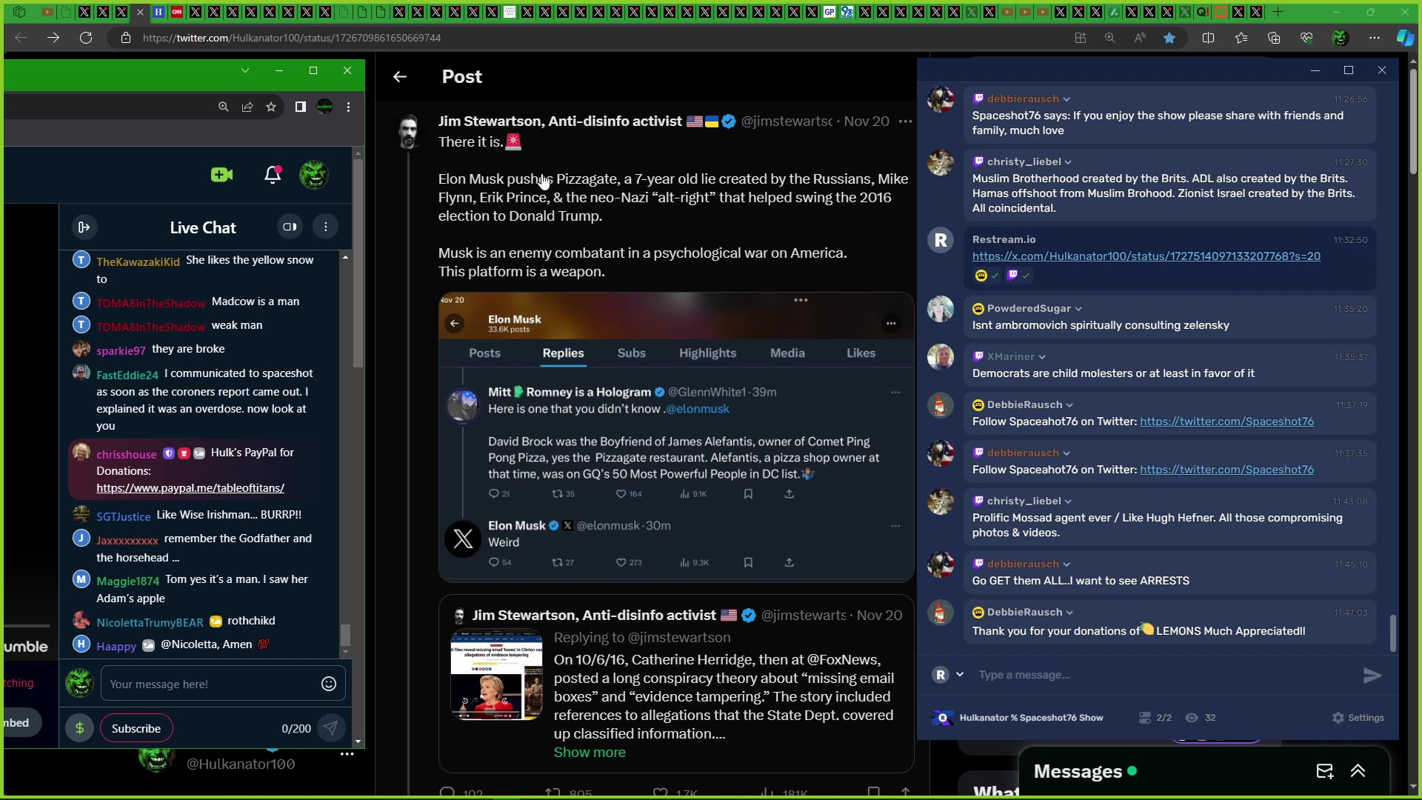Switch to the Replies tab
This screenshot has width=1422, height=800.
563,353
